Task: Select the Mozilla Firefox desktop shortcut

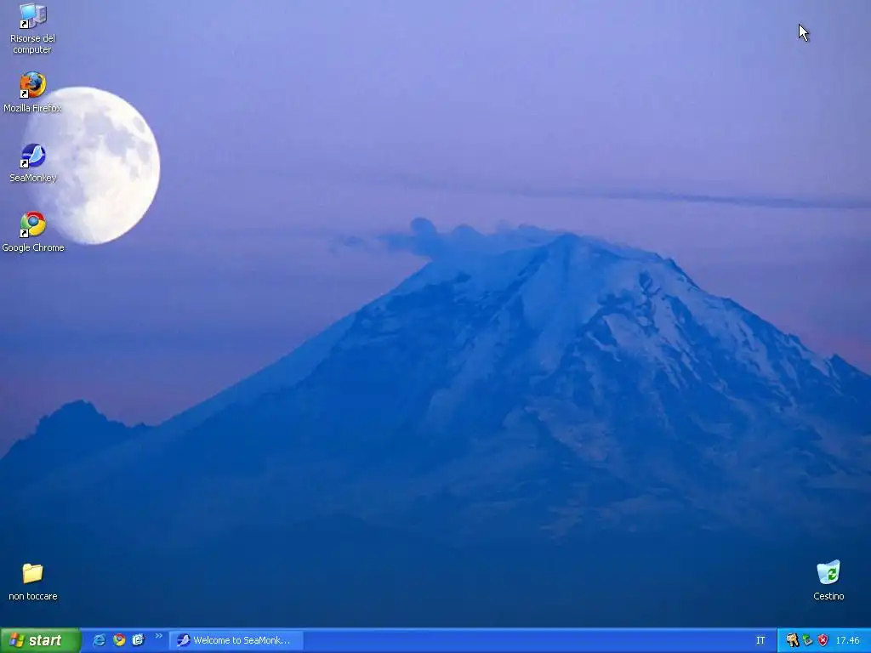Action: click(x=32, y=93)
